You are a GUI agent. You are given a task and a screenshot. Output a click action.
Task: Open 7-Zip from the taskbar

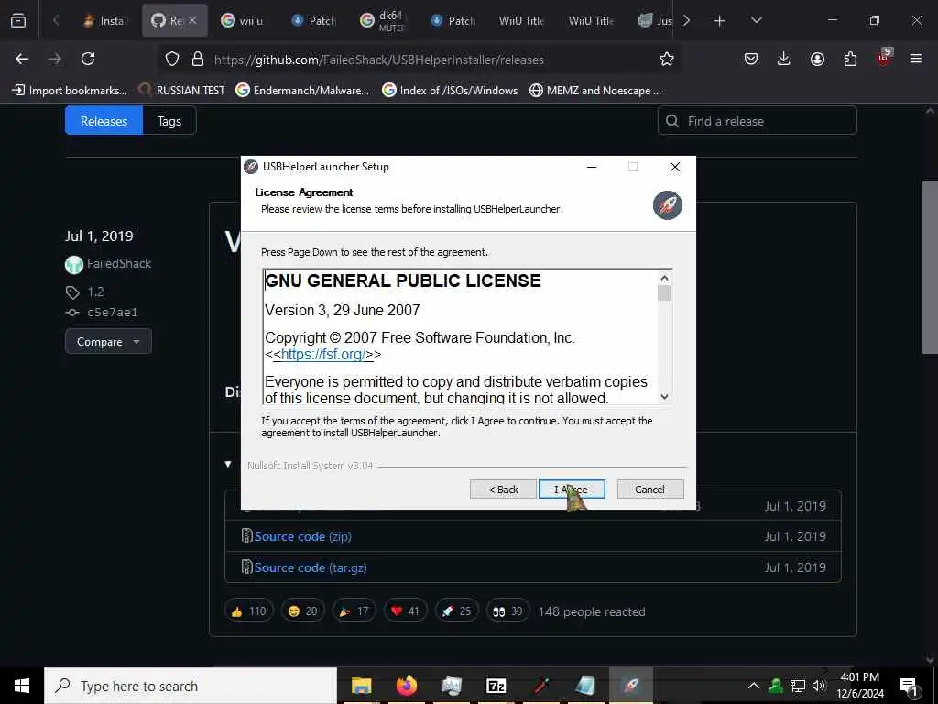coord(496,686)
